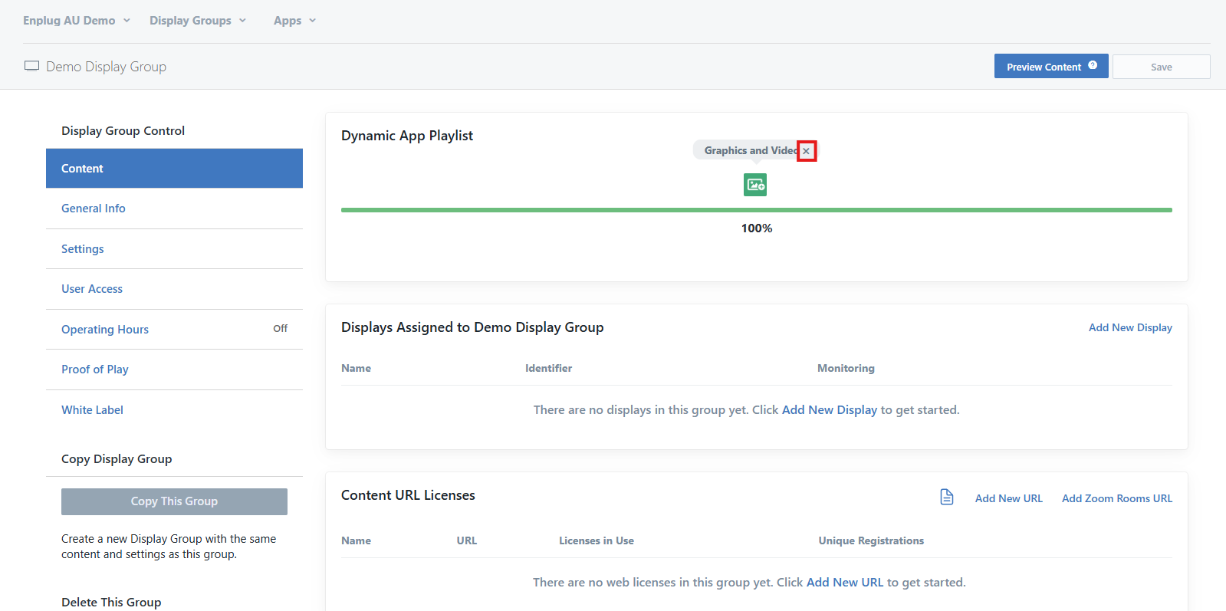Click the Copy This Group button
The width and height of the screenshot is (1226, 611).
pos(174,501)
